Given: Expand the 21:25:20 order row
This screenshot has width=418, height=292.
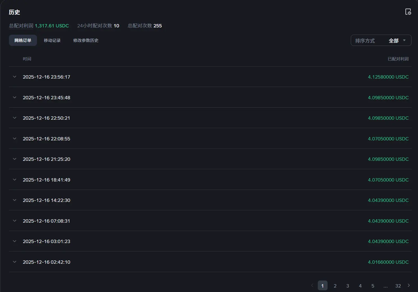Looking at the screenshot, I should pos(15,159).
